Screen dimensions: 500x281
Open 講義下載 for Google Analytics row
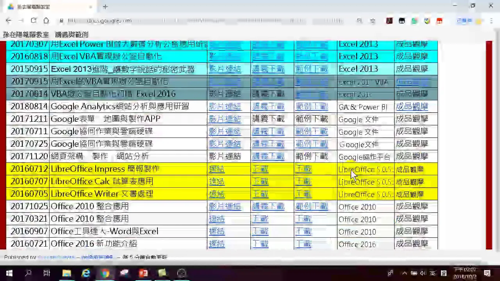[x=268, y=107]
